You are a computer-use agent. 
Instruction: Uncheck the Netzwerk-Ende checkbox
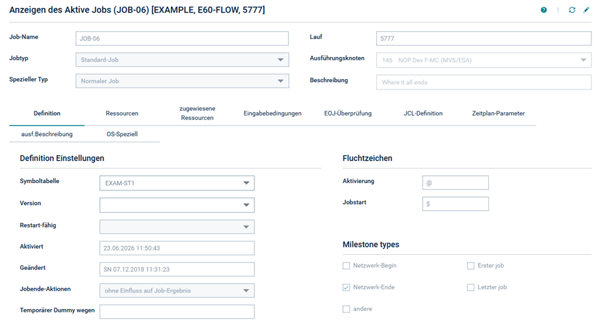click(346, 287)
